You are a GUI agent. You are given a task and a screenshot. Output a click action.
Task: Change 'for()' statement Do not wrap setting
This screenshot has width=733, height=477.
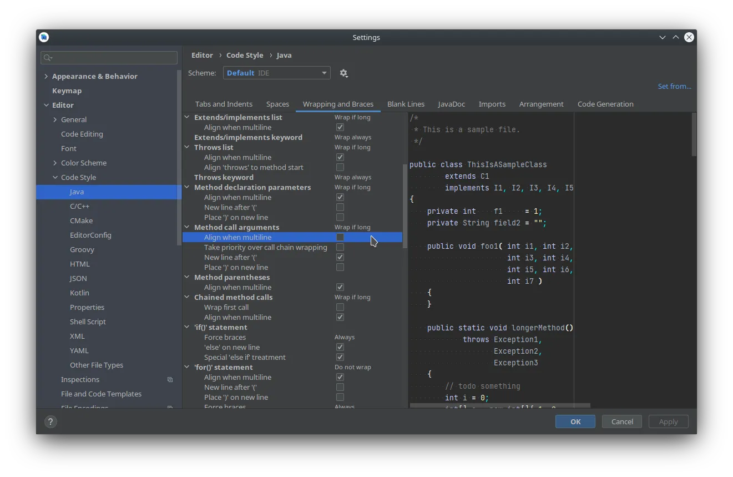tap(353, 367)
